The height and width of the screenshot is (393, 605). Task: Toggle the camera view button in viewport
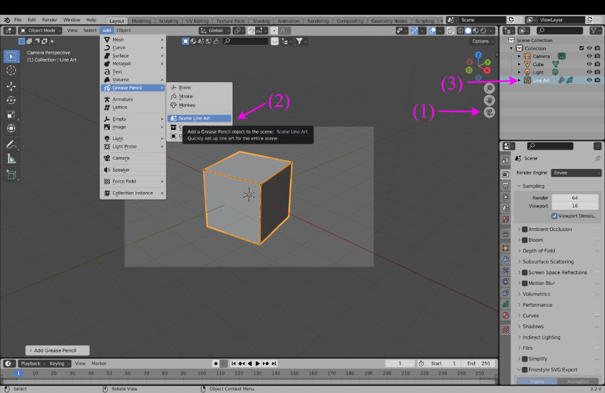[489, 112]
